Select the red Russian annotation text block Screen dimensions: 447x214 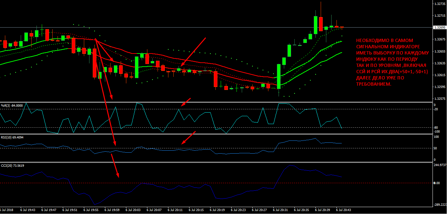[x=392, y=62]
